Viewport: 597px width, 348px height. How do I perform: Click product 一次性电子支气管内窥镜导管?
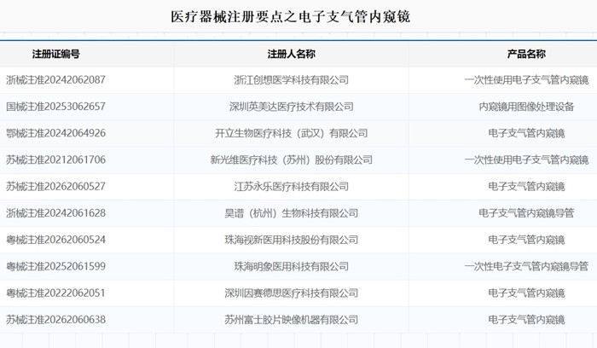click(526, 266)
